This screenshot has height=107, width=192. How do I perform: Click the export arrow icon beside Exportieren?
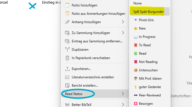point(67,69)
